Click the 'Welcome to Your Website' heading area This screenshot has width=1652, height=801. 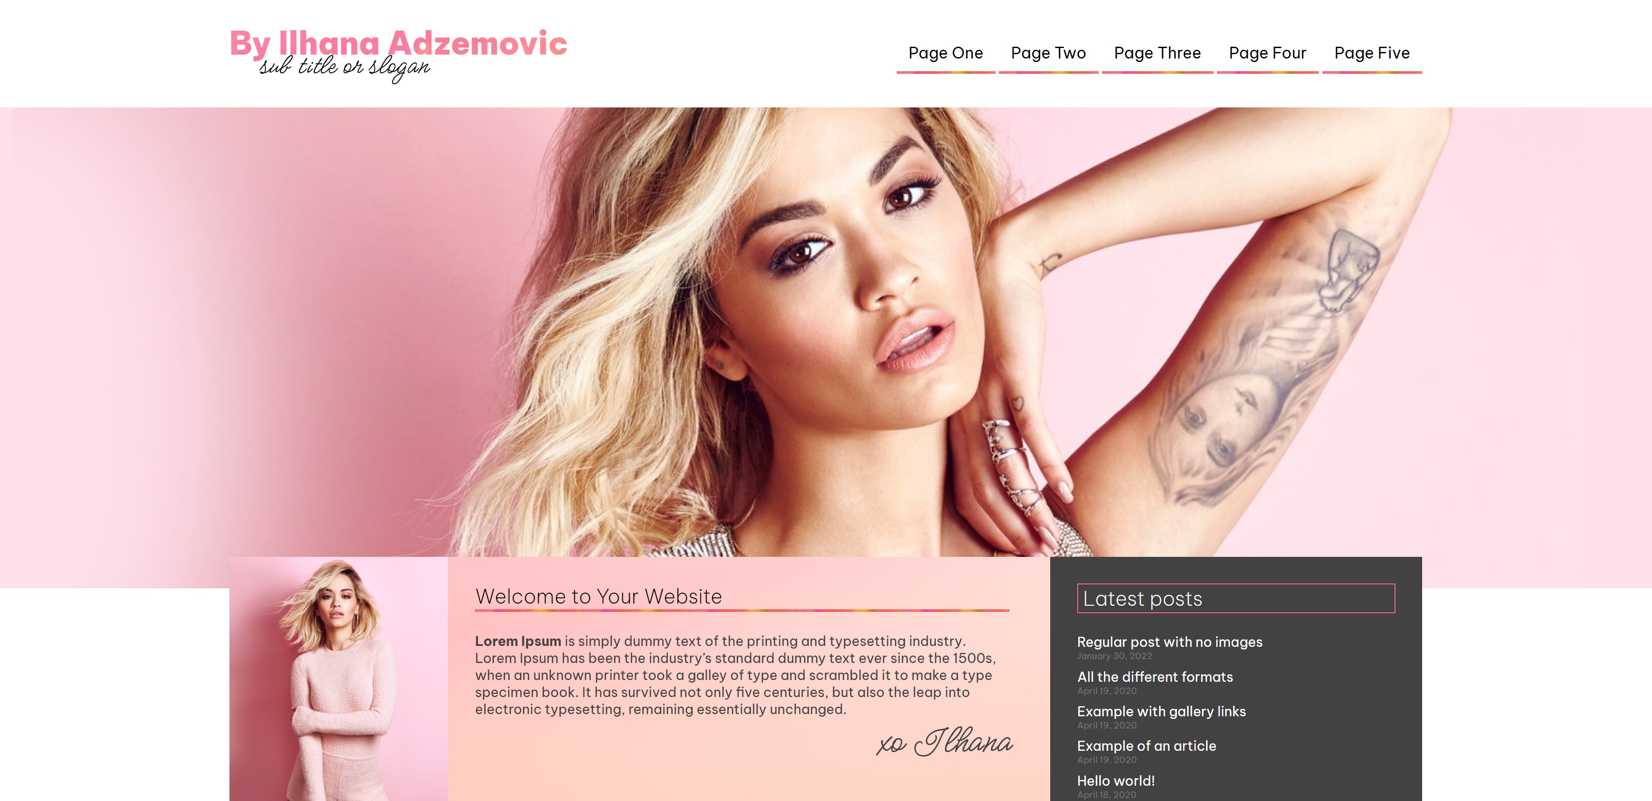[x=598, y=597]
